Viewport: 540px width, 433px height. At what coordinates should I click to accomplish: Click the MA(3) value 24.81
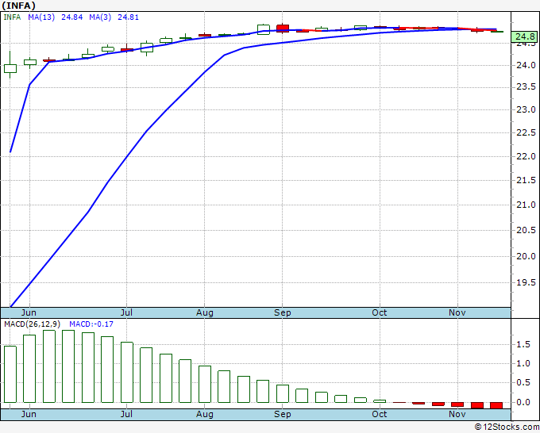pyautogui.click(x=128, y=17)
